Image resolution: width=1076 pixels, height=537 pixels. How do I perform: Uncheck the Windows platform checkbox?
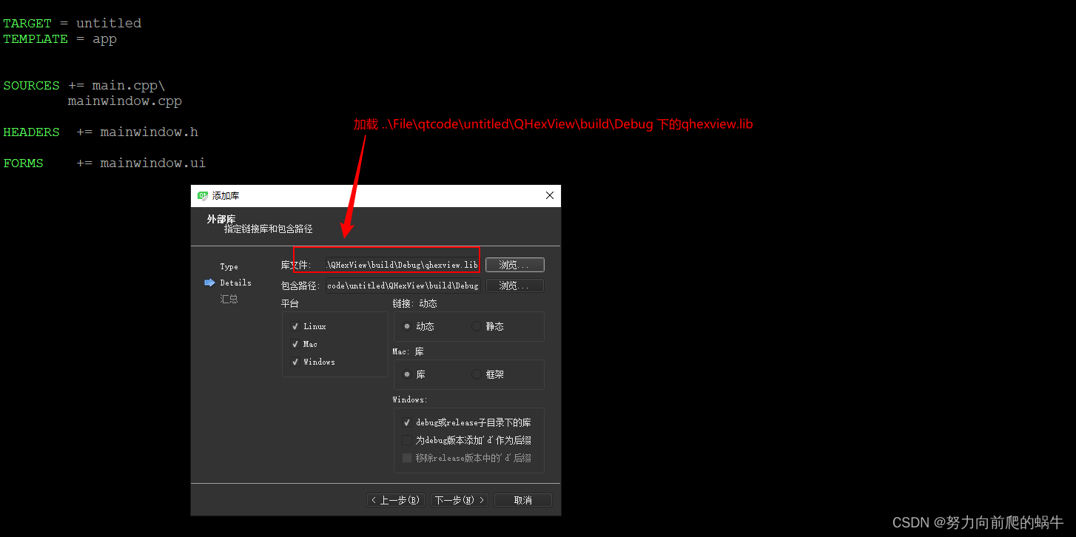pos(295,362)
